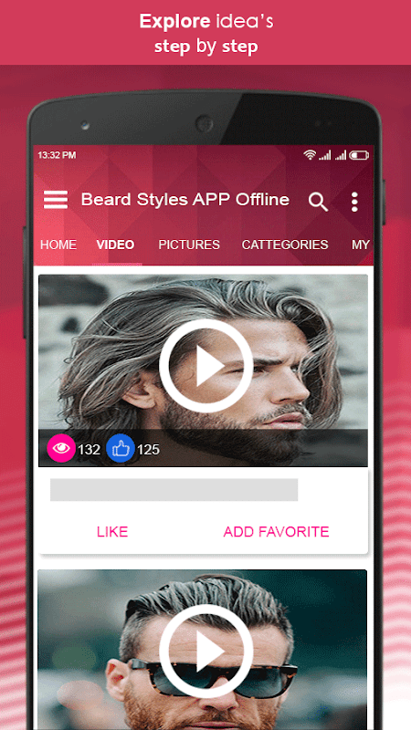The height and width of the screenshot is (730, 411).
Task: Tap the battery status icon
Action: point(359,155)
